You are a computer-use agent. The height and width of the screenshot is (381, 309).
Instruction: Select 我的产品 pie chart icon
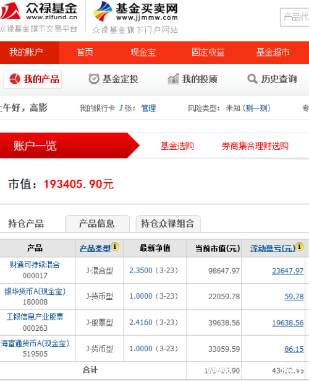coord(15,79)
